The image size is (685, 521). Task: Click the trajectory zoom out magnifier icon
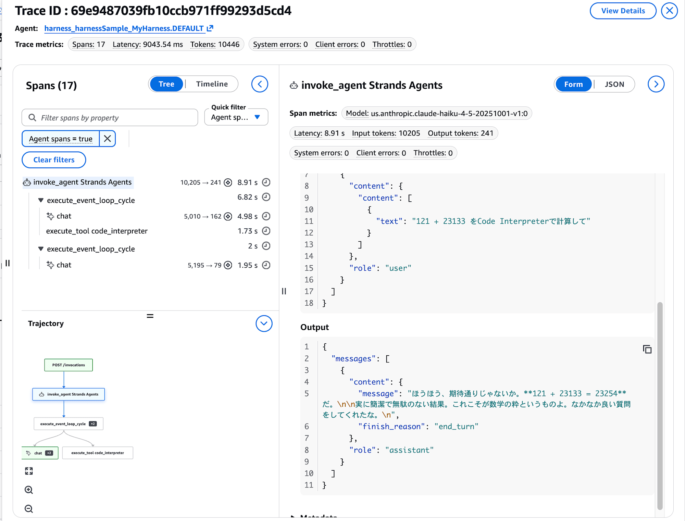point(29,509)
